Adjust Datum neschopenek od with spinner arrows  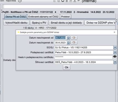[x=69, y=38]
